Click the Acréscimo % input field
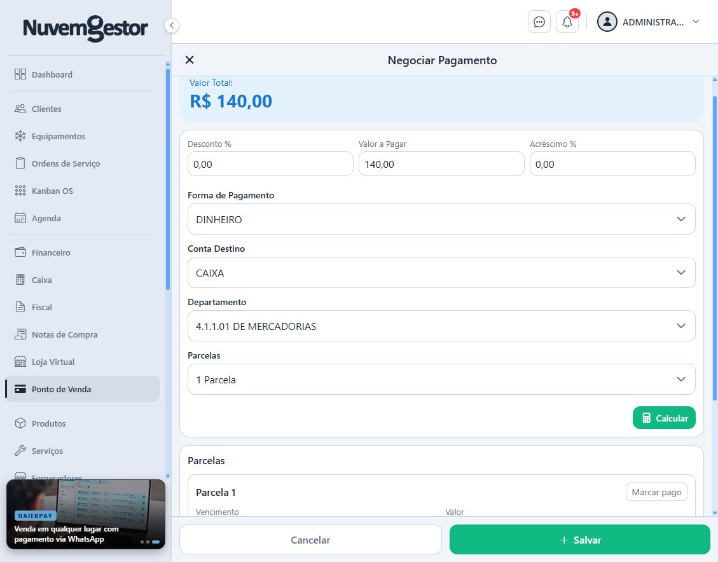The width and height of the screenshot is (718, 562). pyautogui.click(x=612, y=164)
